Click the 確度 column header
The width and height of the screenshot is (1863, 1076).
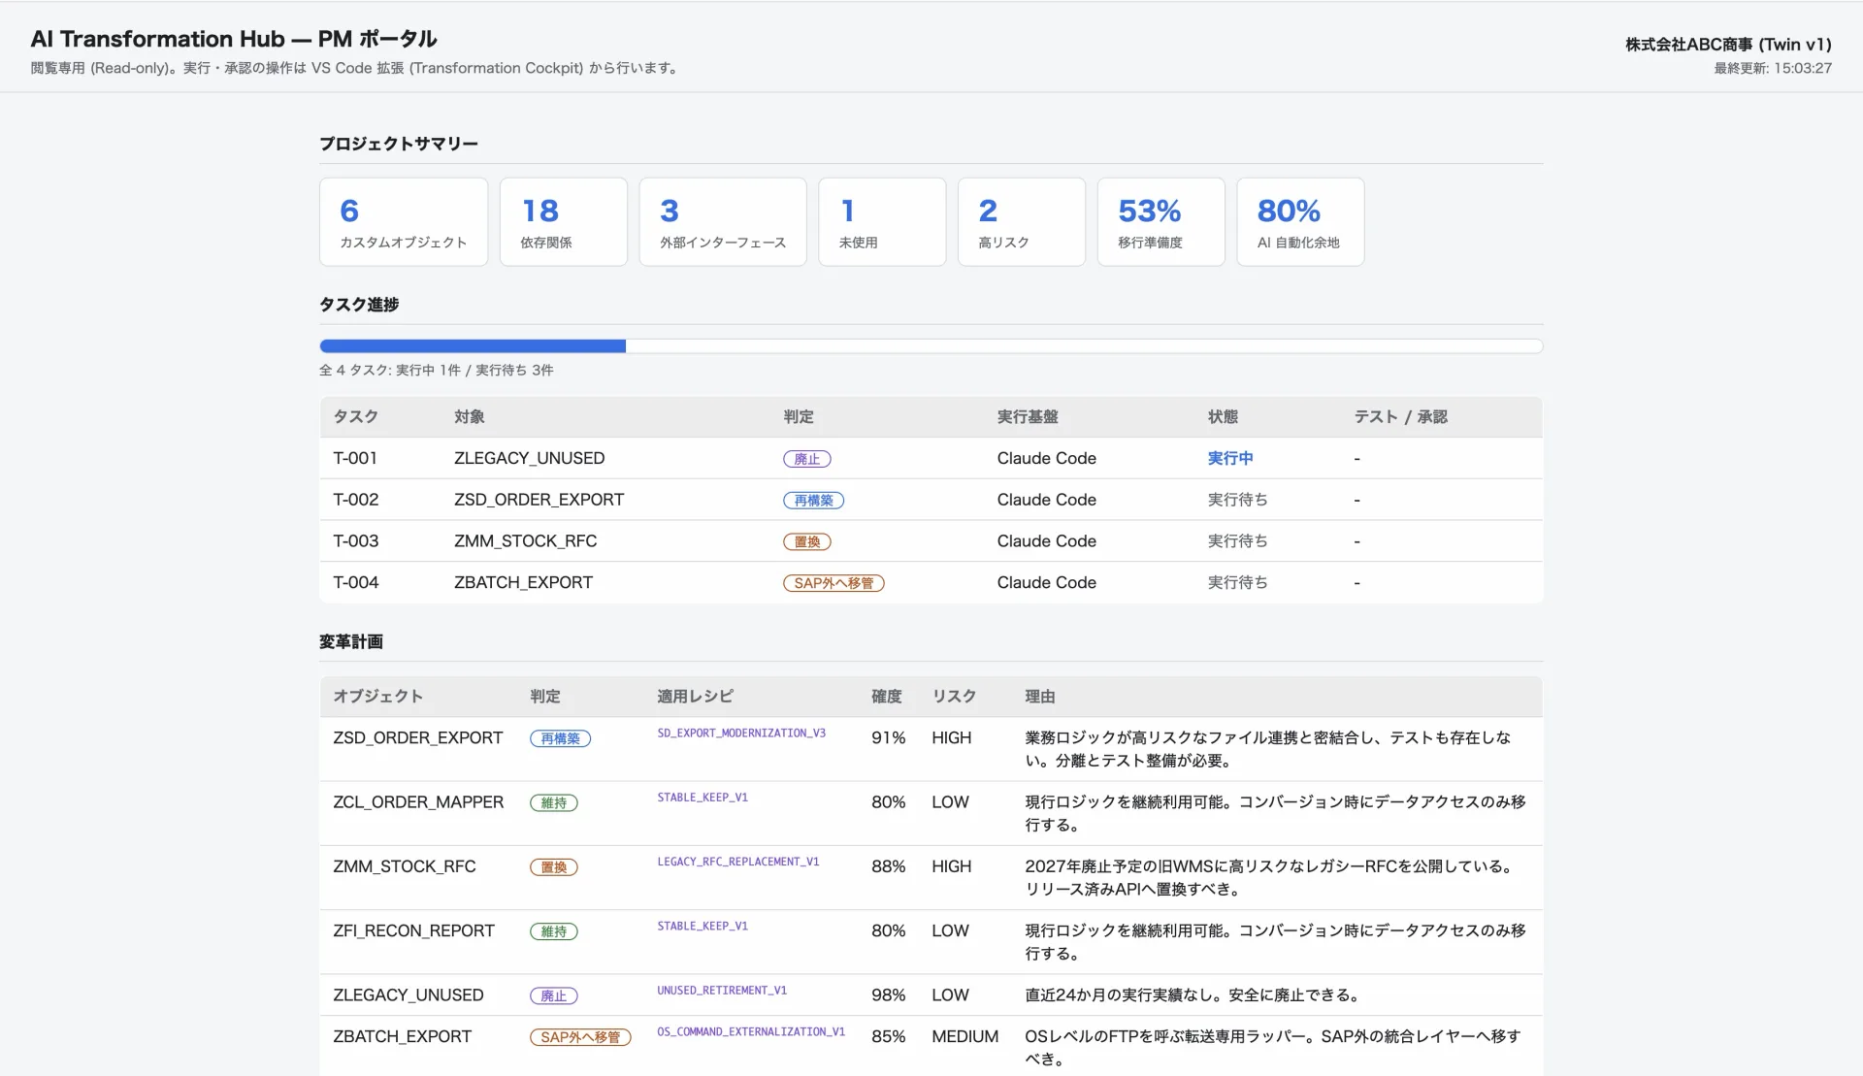tap(886, 697)
